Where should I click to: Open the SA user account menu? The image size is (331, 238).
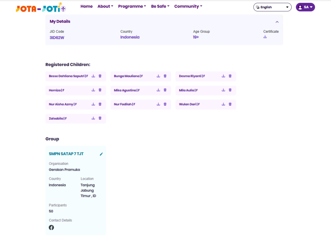tap(305, 7)
